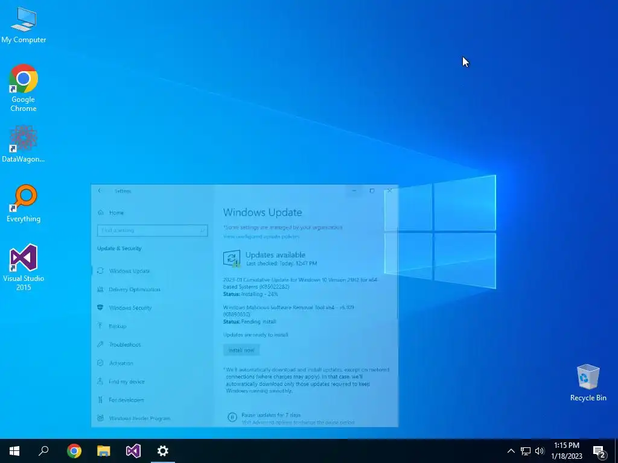
Task: Open File Explorer from the taskbar
Action: point(104,451)
